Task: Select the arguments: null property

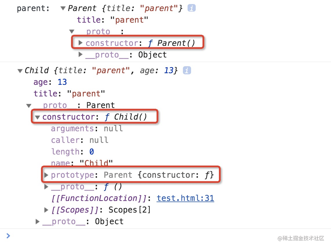Action: point(87,128)
